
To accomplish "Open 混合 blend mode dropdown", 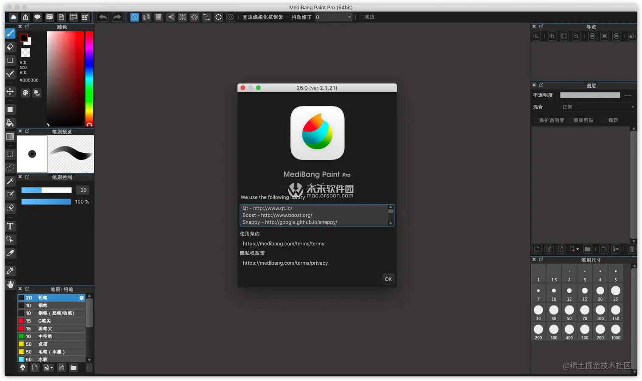I will point(598,107).
